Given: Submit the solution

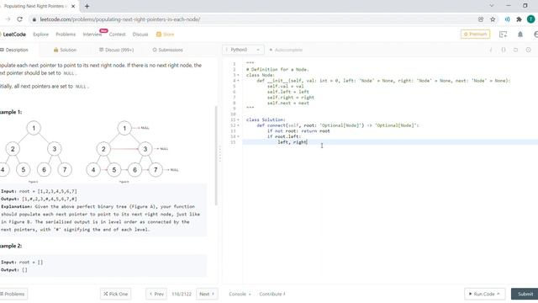Looking at the screenshot, I should [525, 294].
